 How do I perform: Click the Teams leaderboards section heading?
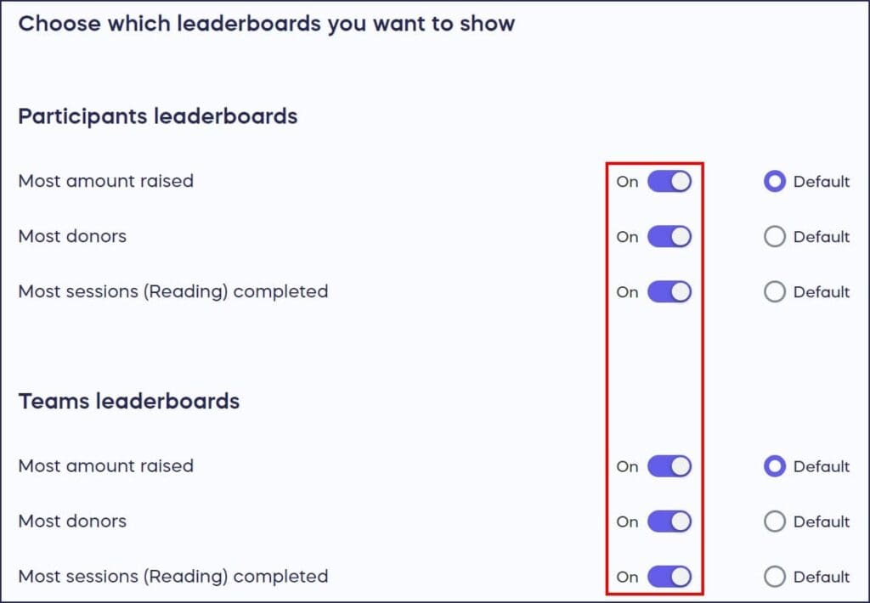pos(128,401)
